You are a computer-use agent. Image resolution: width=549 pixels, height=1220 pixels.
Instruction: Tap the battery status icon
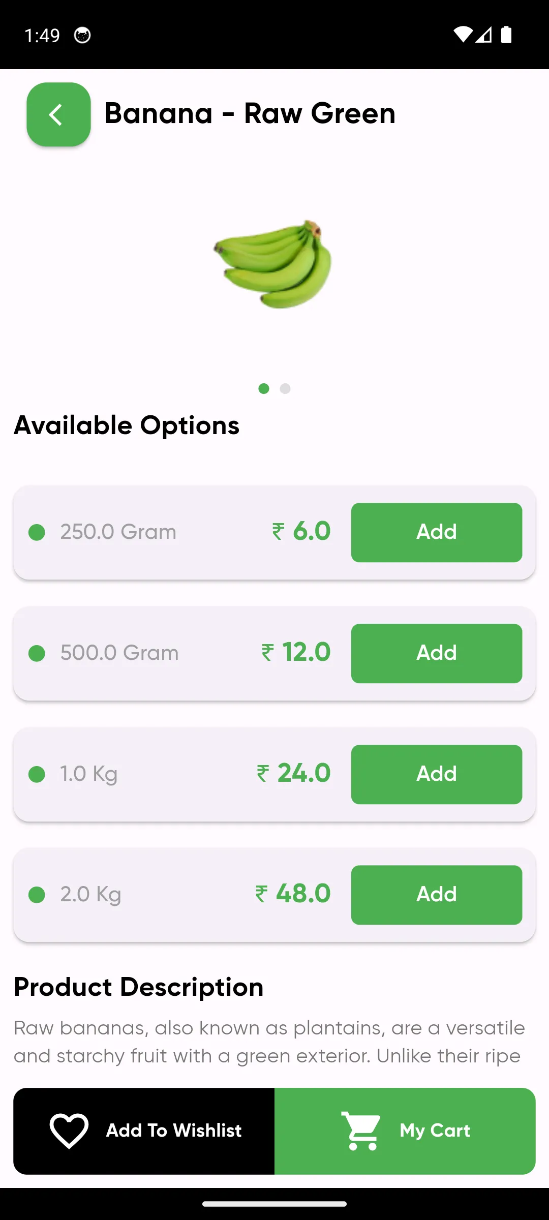click(x=506, y=35)
